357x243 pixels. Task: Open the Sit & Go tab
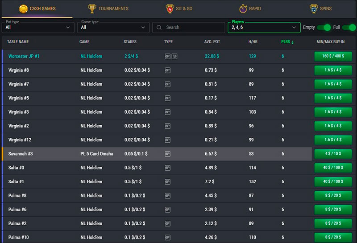(x=179, y=8)
